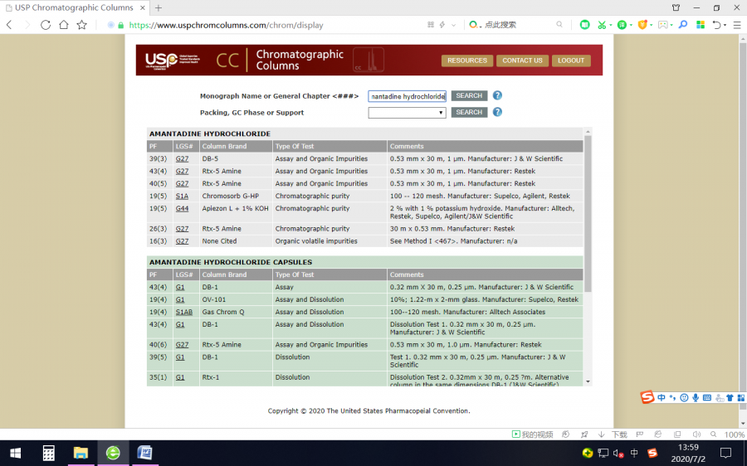Screen dimensions: 747x466
Task: Bookmark this page with the star icon
Action: (x=81, y=25)
